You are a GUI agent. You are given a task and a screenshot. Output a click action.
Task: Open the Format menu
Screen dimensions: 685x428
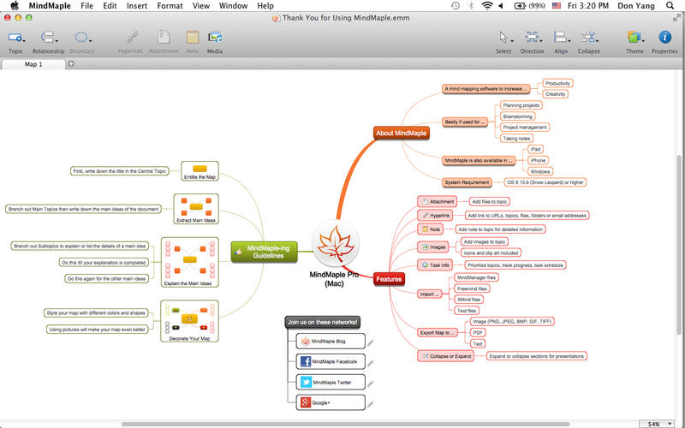tap(170, 5)
